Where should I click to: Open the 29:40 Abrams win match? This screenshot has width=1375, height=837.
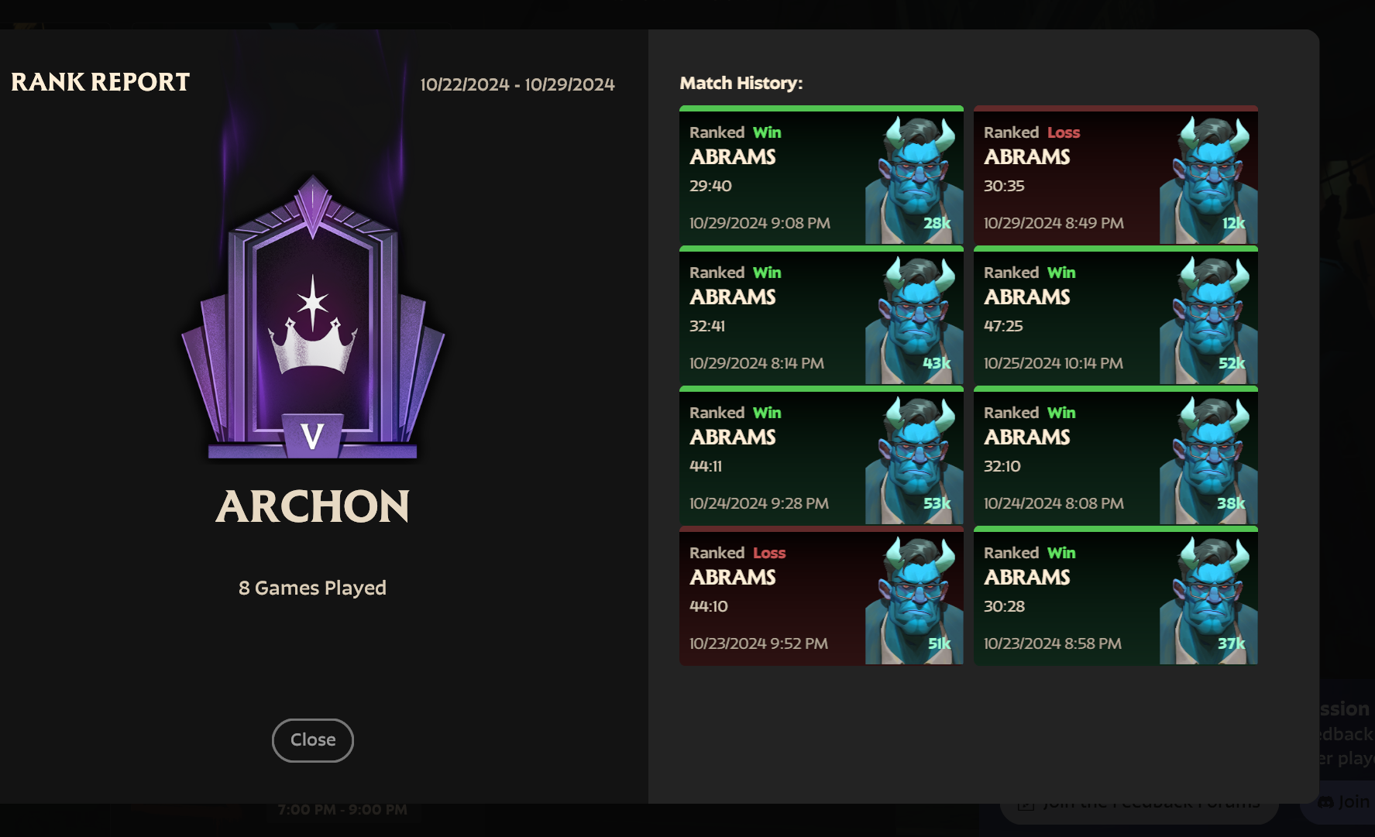pyautogui.click(x=821, y=175)
